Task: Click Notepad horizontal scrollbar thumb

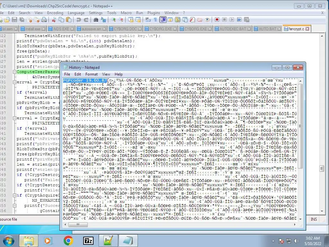Action: pos(78,224)
